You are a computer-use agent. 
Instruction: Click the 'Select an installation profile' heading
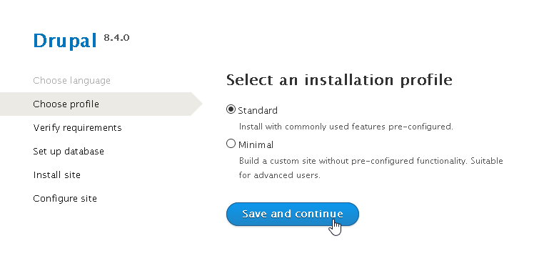pyautogui.click(x=339, y=80)
